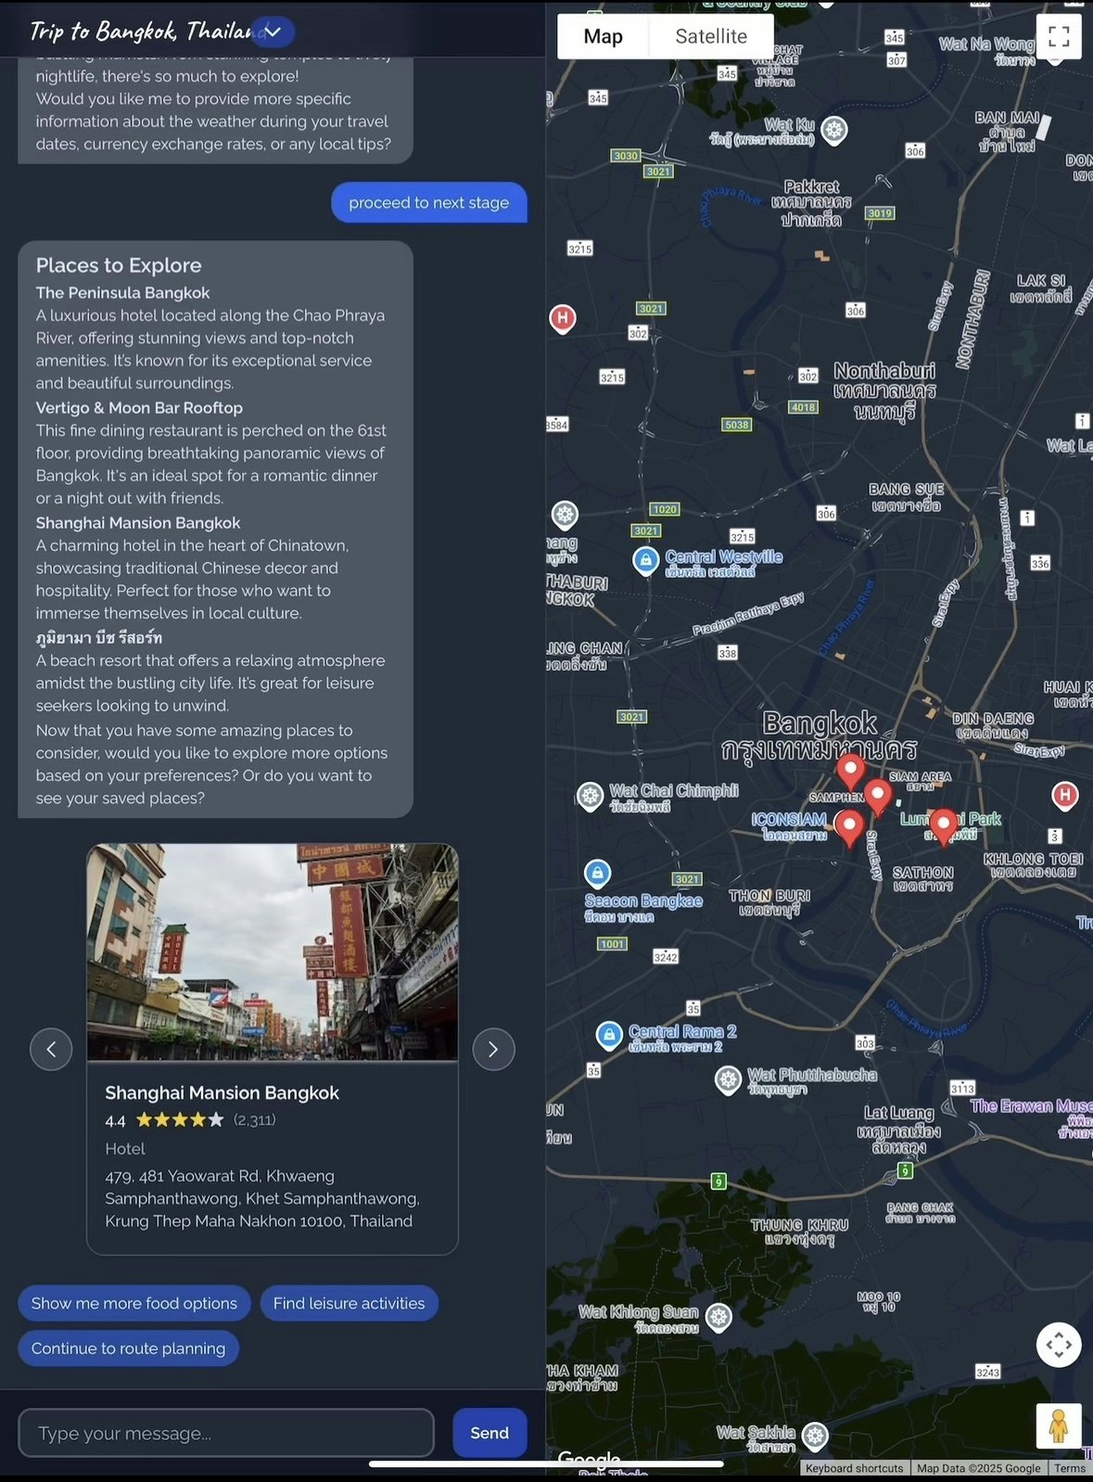
Task: Click Wat Chai Chimphli temple marker
Action: click(590, 796)
